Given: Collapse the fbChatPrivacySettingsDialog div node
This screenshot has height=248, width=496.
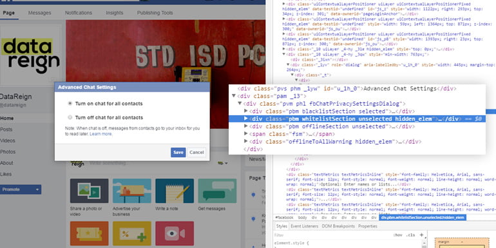Looking at the screenshot, I should point(240,104).
